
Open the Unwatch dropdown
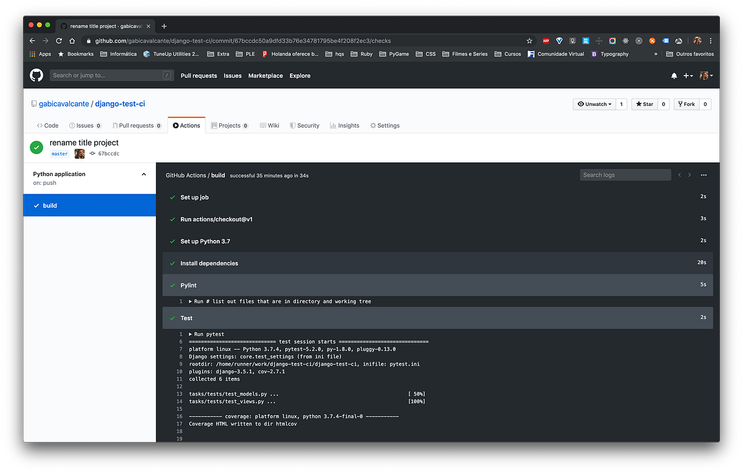[x=594, y=104]
